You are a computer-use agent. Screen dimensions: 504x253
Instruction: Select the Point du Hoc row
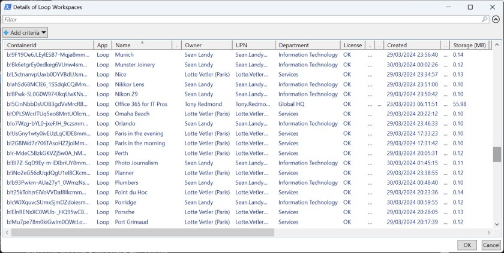pyautogui.click(x=248, y=193)
